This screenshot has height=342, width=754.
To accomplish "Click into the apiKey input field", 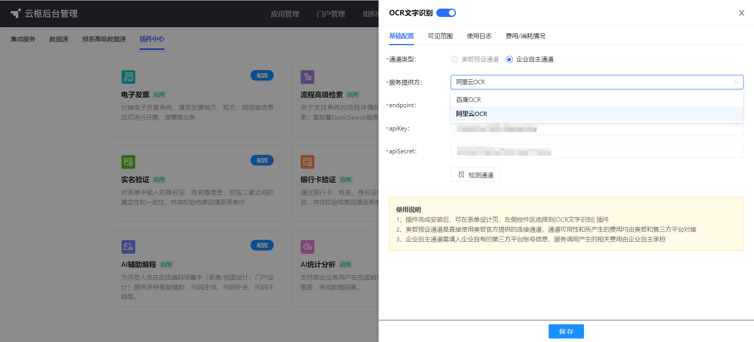I will [597, 129].
